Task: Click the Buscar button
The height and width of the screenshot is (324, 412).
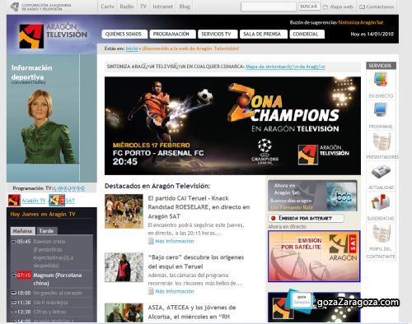Action: click(x=309, y=7)
